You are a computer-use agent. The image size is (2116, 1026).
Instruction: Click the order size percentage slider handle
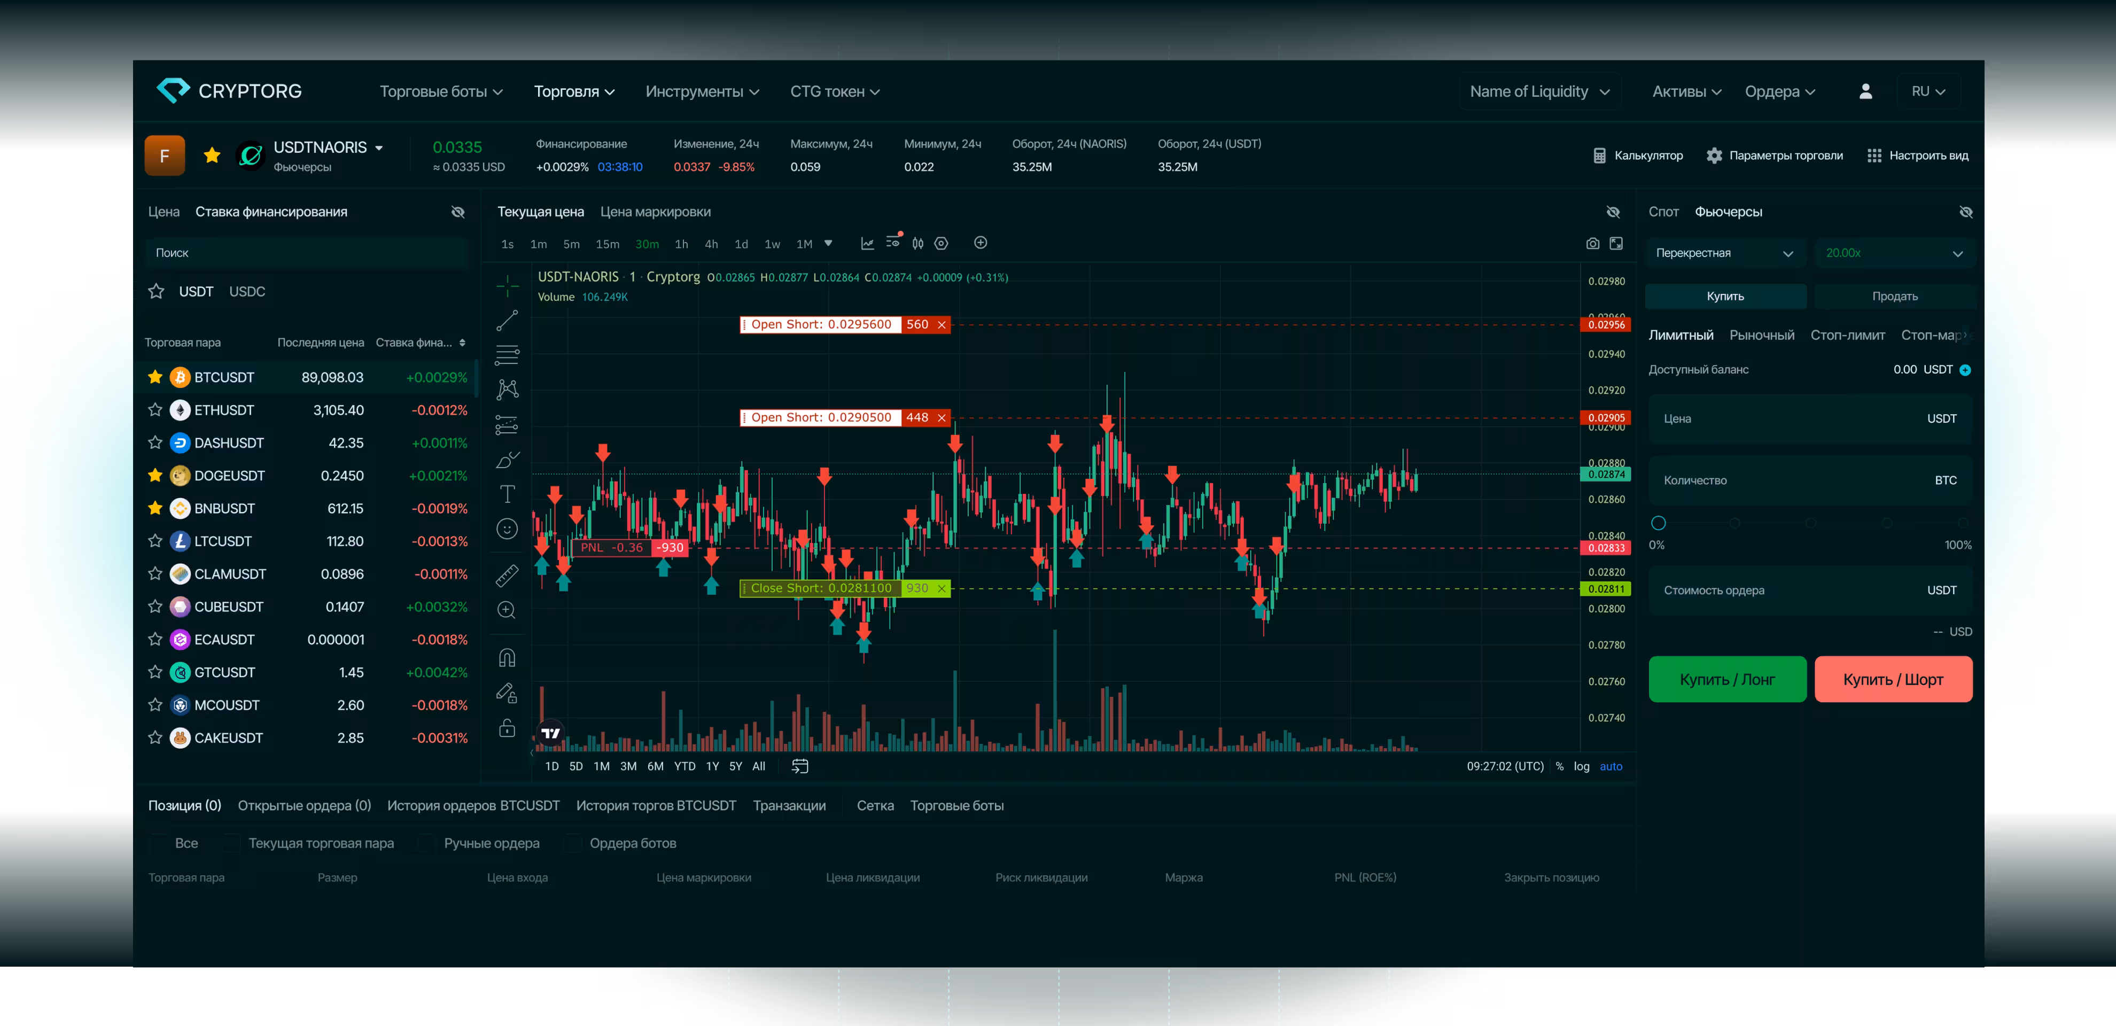[x=1658, y=523]
